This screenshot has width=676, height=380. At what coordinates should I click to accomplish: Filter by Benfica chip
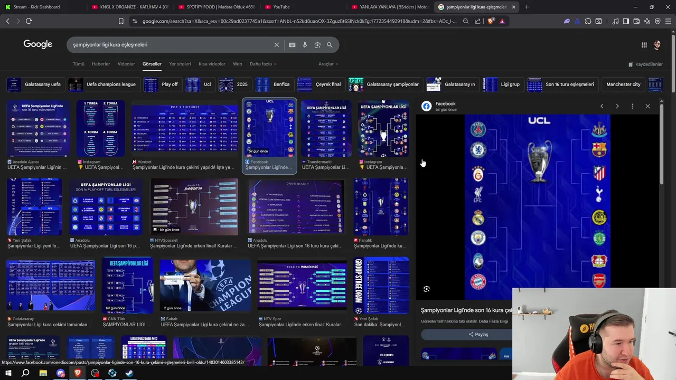pyautogui.click(x=274, y=84)
